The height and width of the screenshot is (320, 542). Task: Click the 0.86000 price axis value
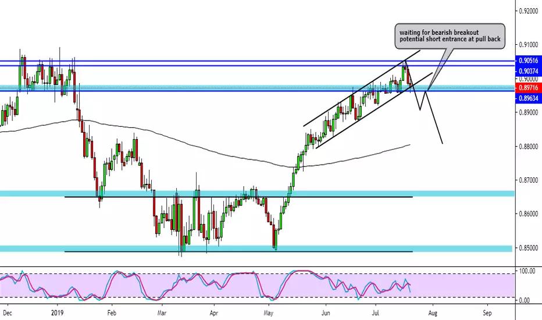click(529, 214)
